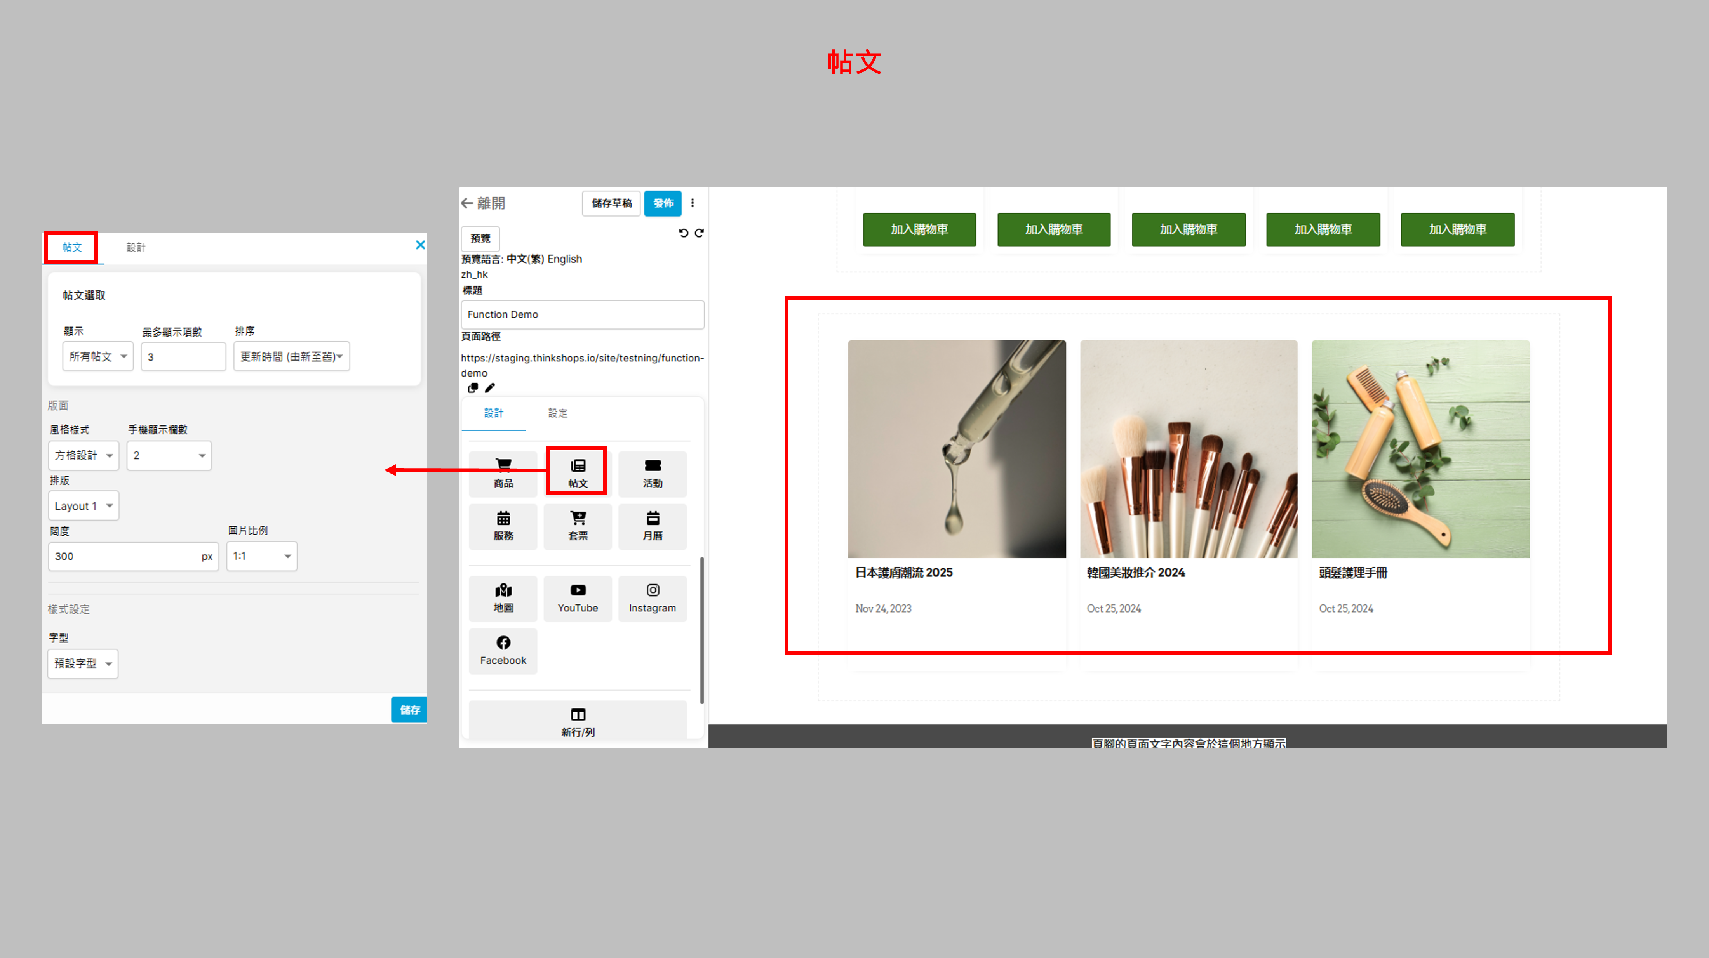Click the 儲存草稿 save draft button
The width and height of the screenshot is (1709, 958).
click(x=611, y=203)
